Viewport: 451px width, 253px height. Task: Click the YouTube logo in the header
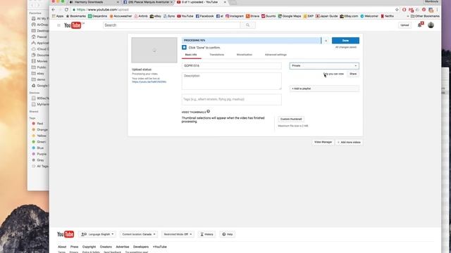pyautogui.click(x=73, y=25)
